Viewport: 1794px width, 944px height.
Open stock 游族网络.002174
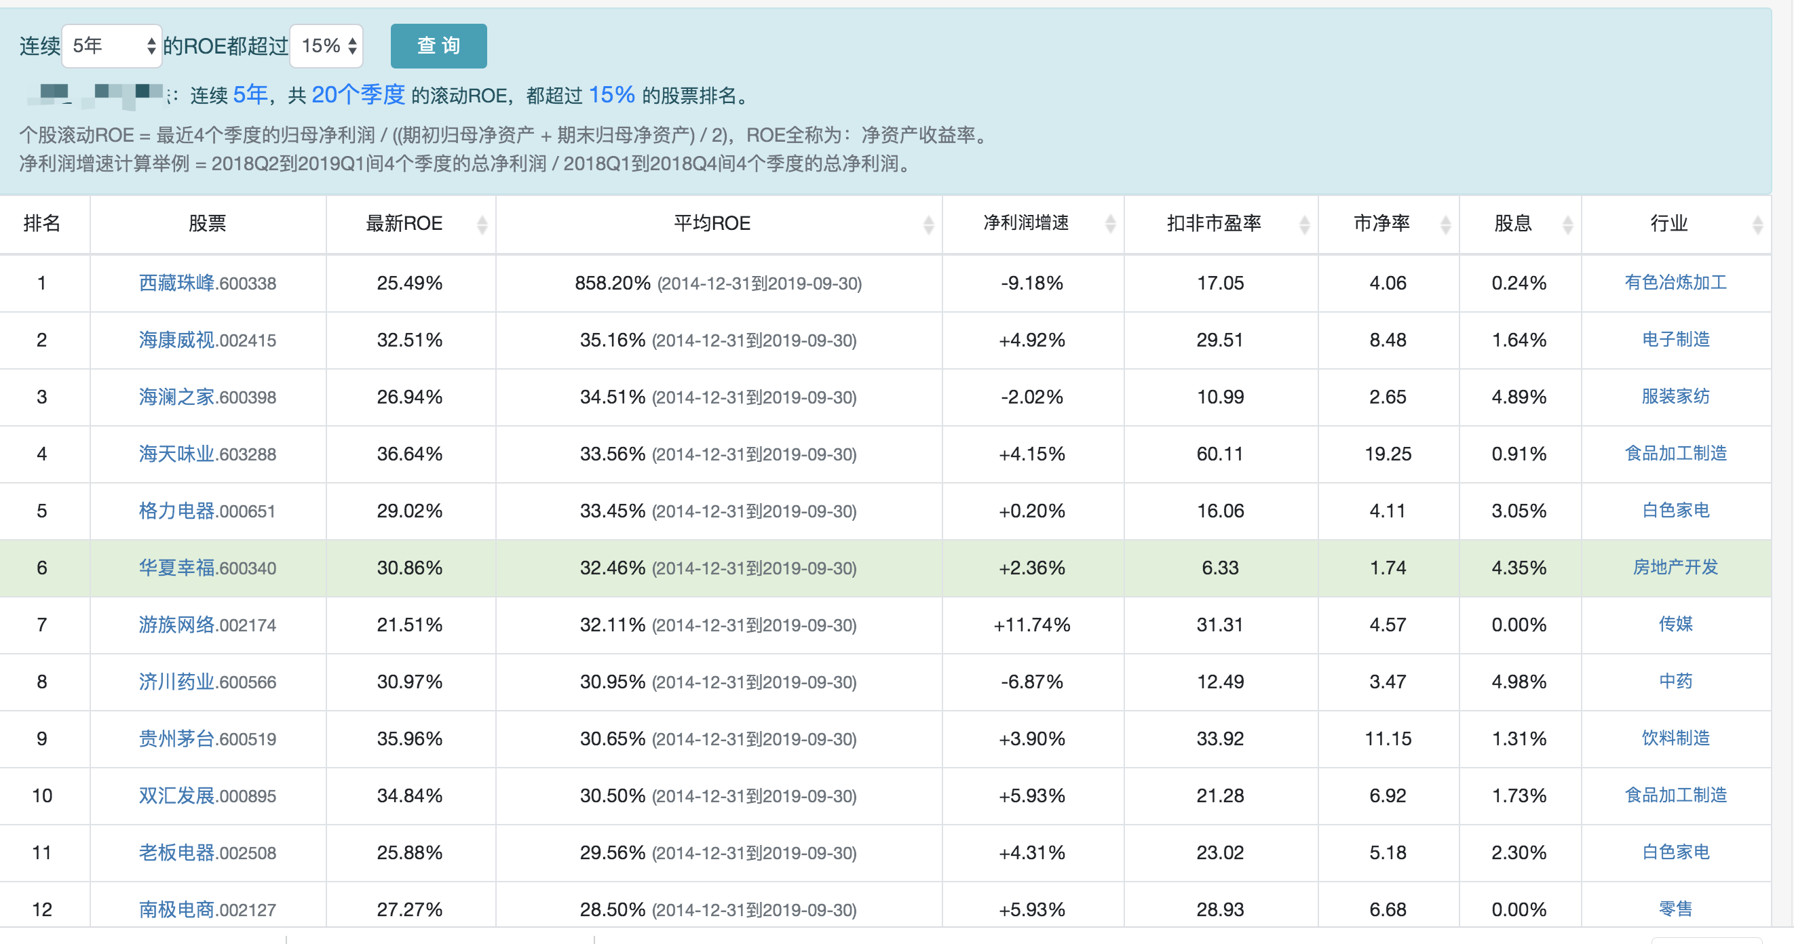click(208, 625)
